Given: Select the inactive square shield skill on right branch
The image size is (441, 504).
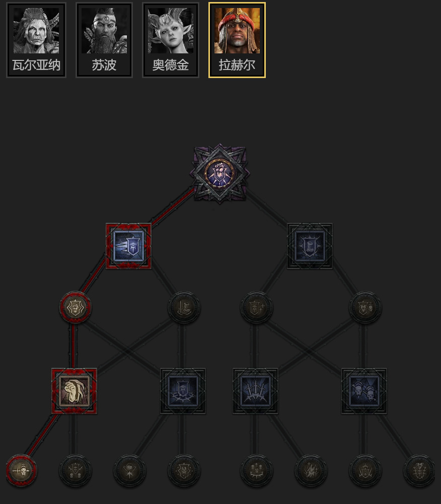Looking at the screenshot, I should pos(310,246).
